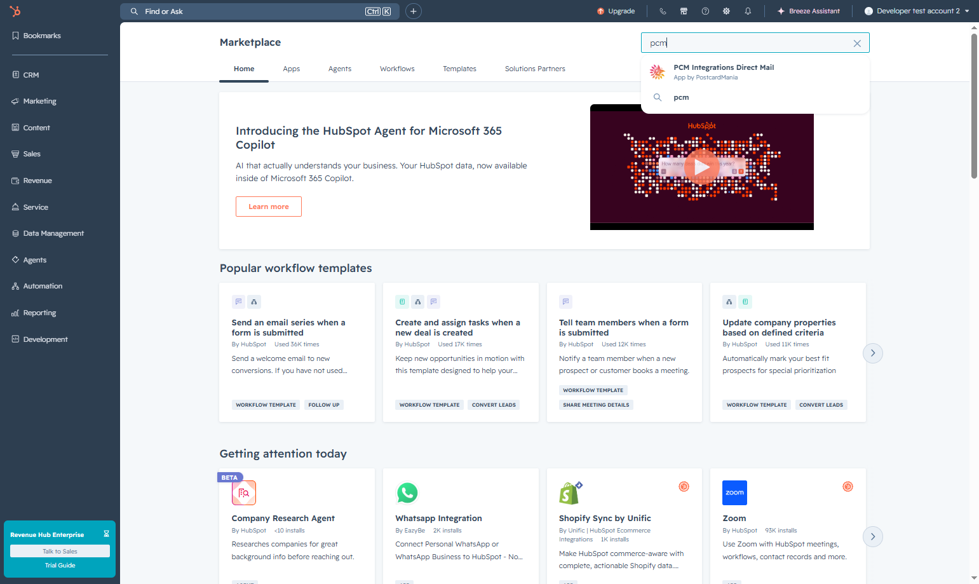Image resolution: width=979 pixels, height=584 pixels.
Task: Play the HubSpot Copilot video
Action: 701,167
